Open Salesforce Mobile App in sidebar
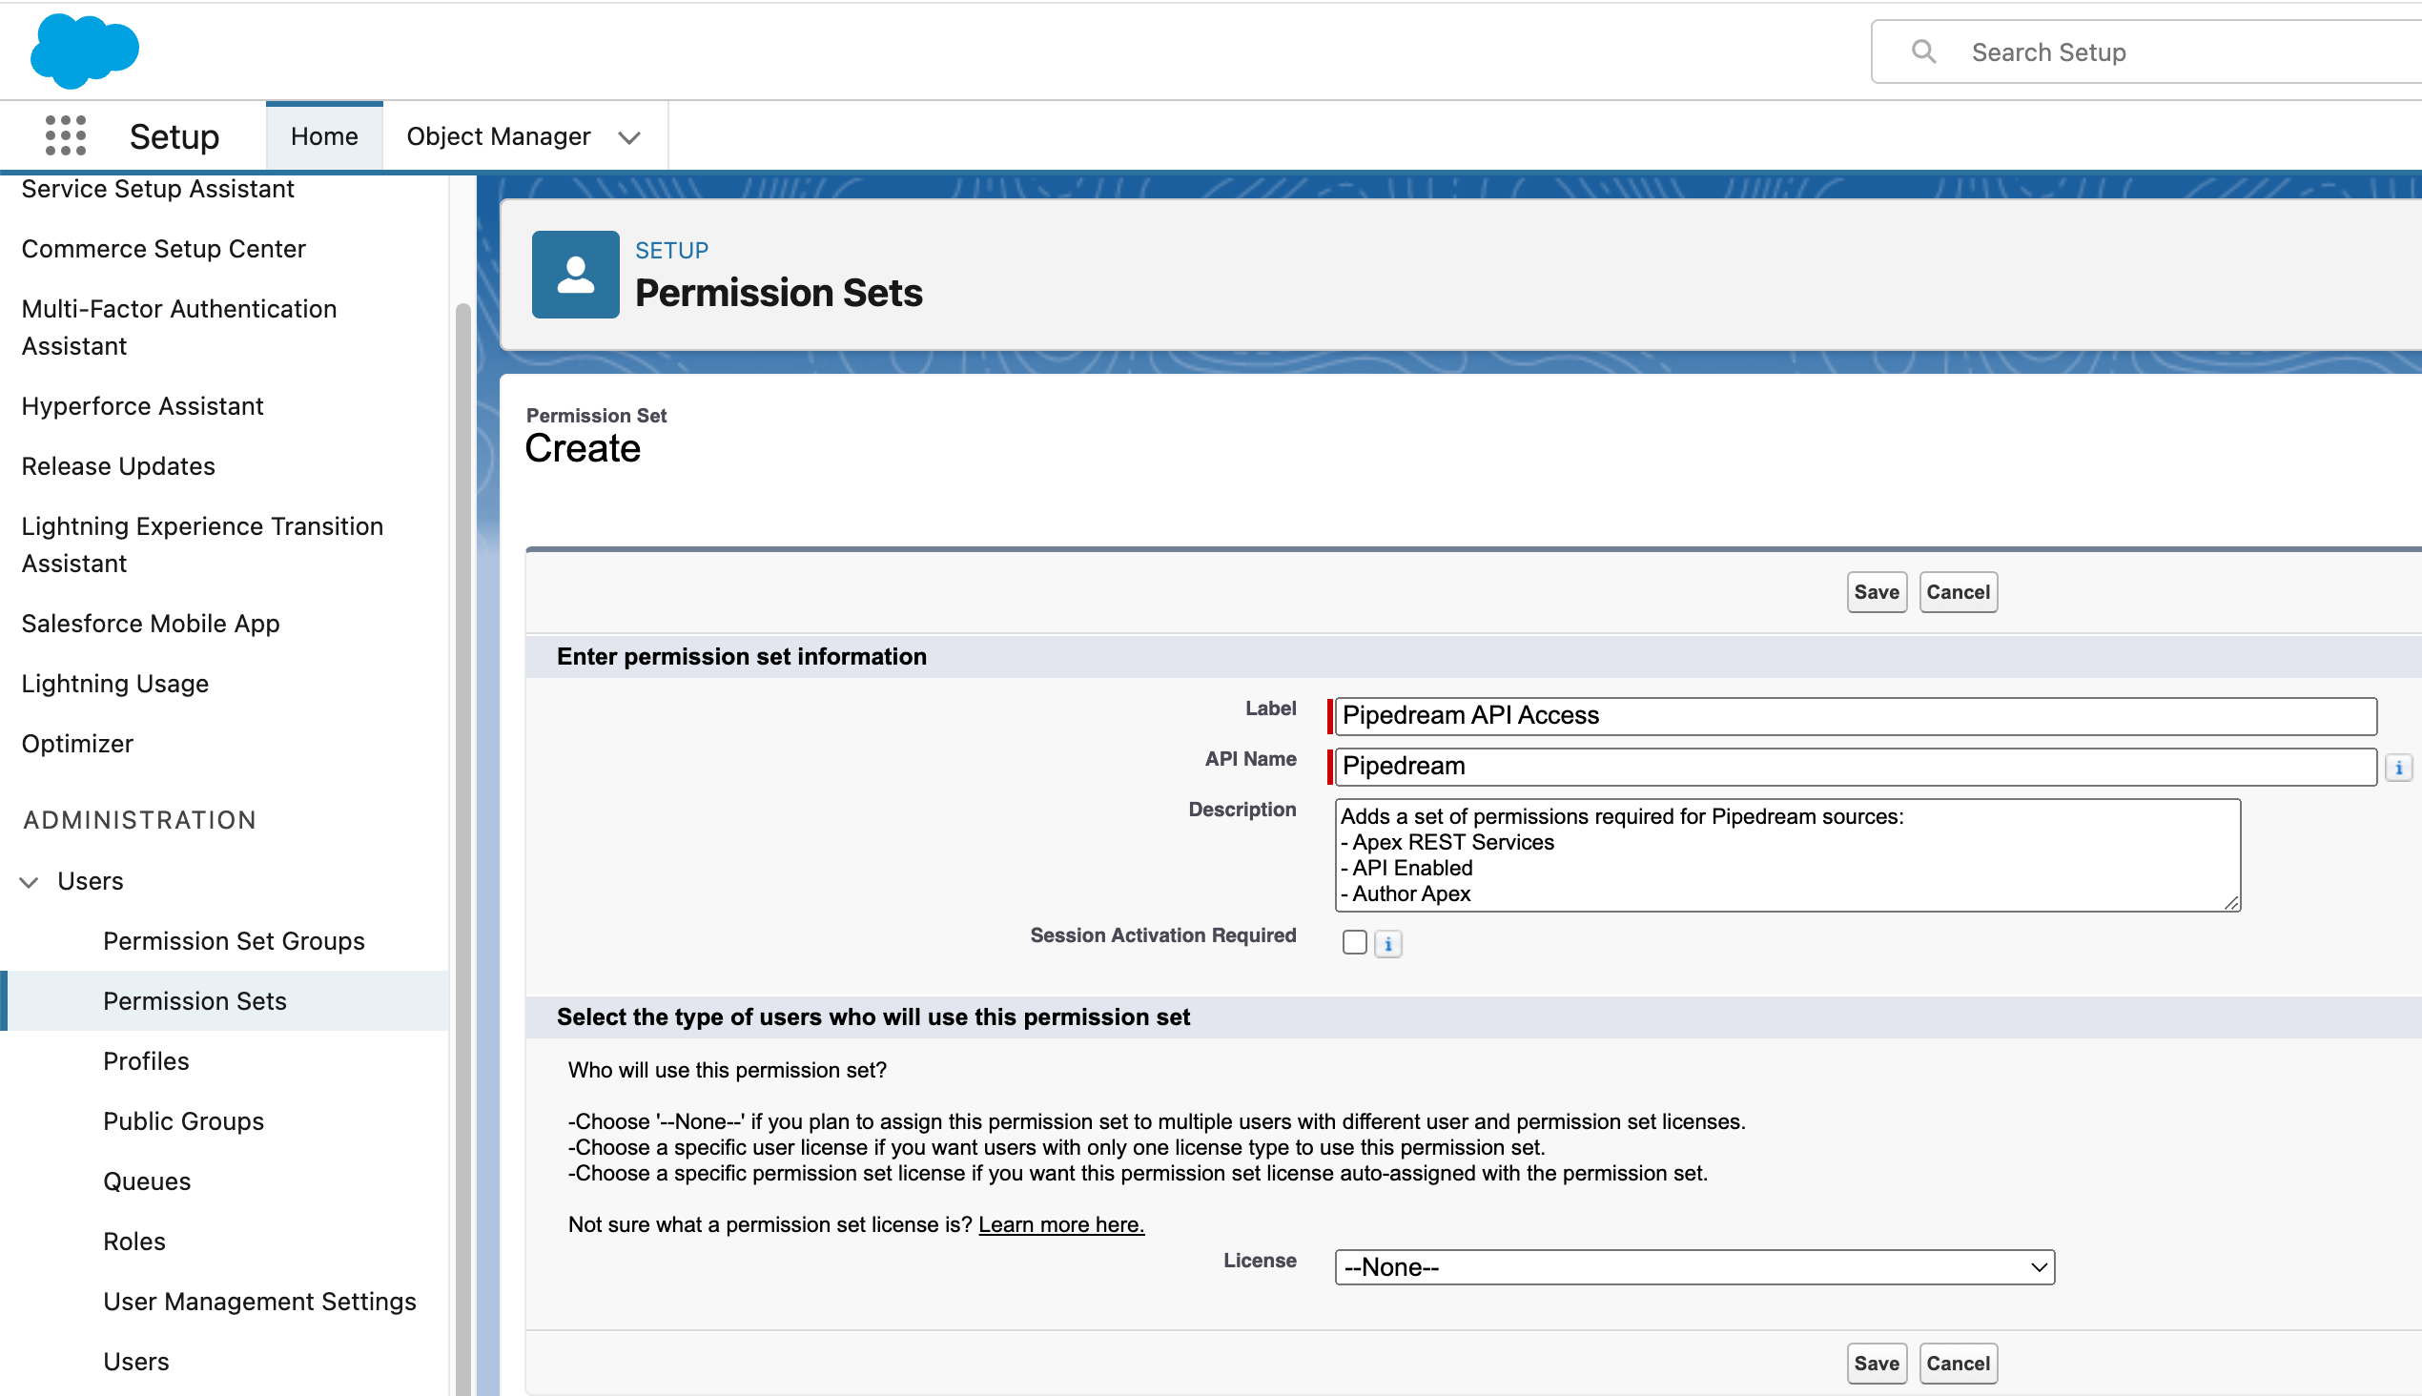 click(x=150, y=624)
